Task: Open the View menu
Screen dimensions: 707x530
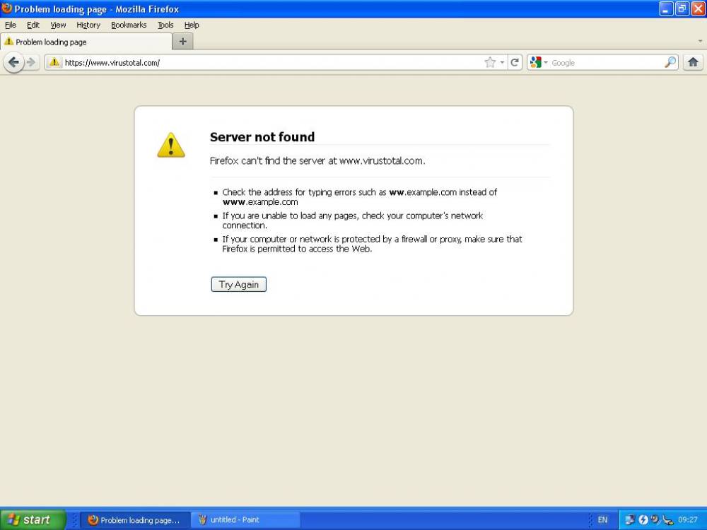Action: tap(58, 25)
